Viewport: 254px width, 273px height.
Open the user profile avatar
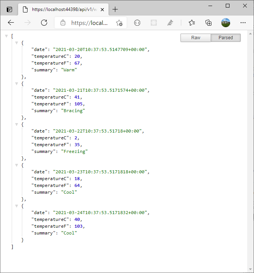226,23
